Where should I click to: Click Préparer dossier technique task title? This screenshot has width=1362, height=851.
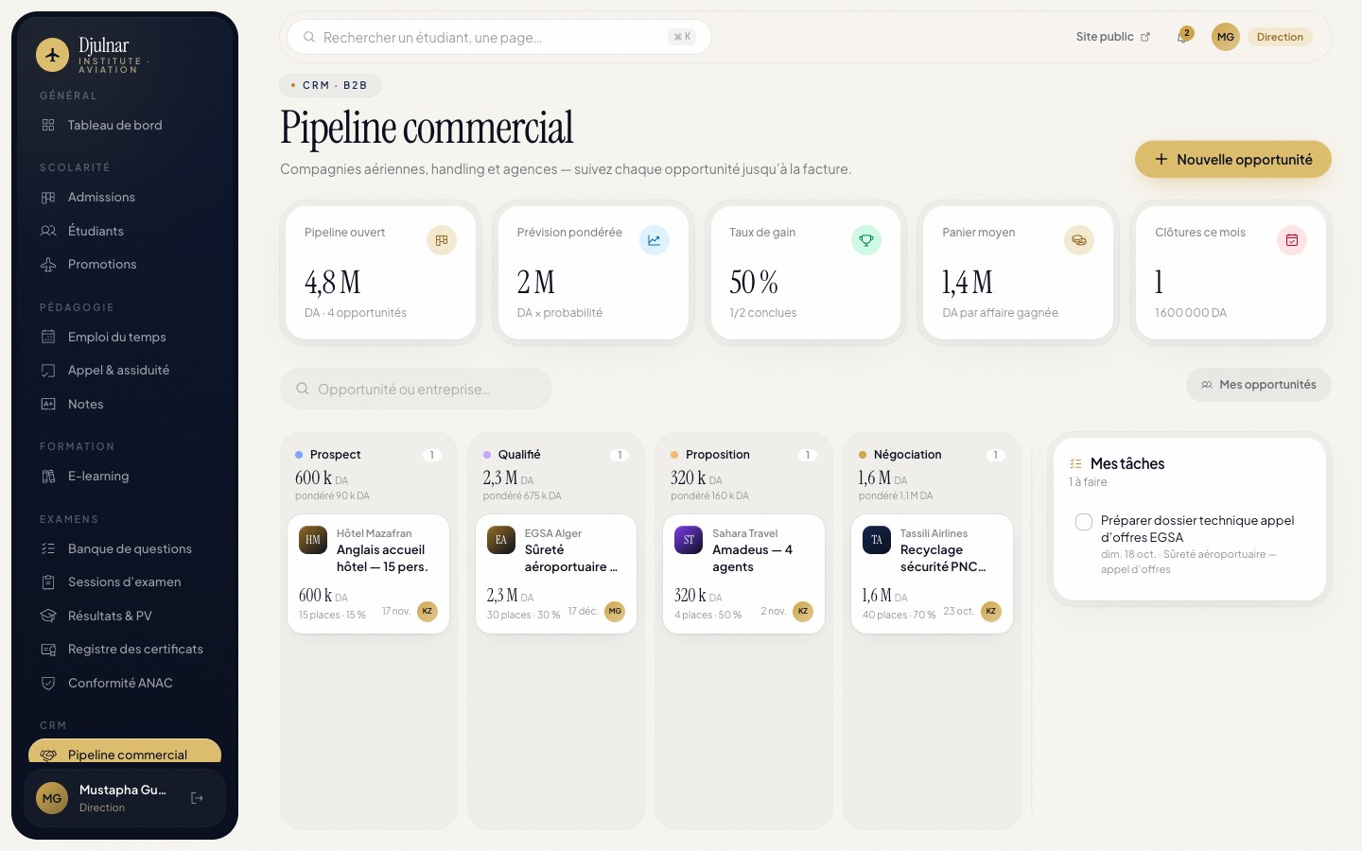1197,529
